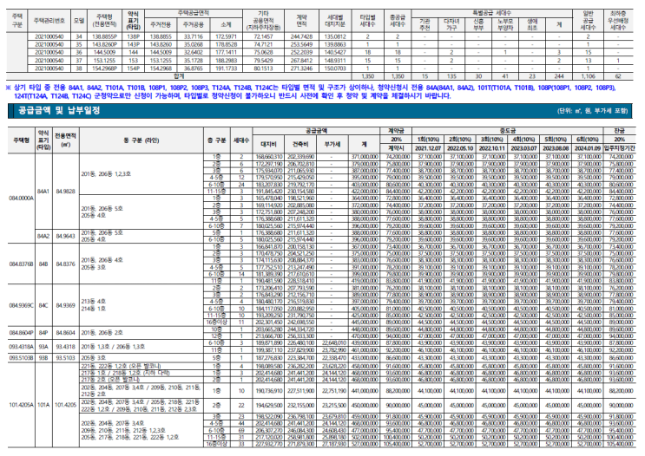Click the housing type cell '084.8376B'
645x456 pixels.
[22, 264]
